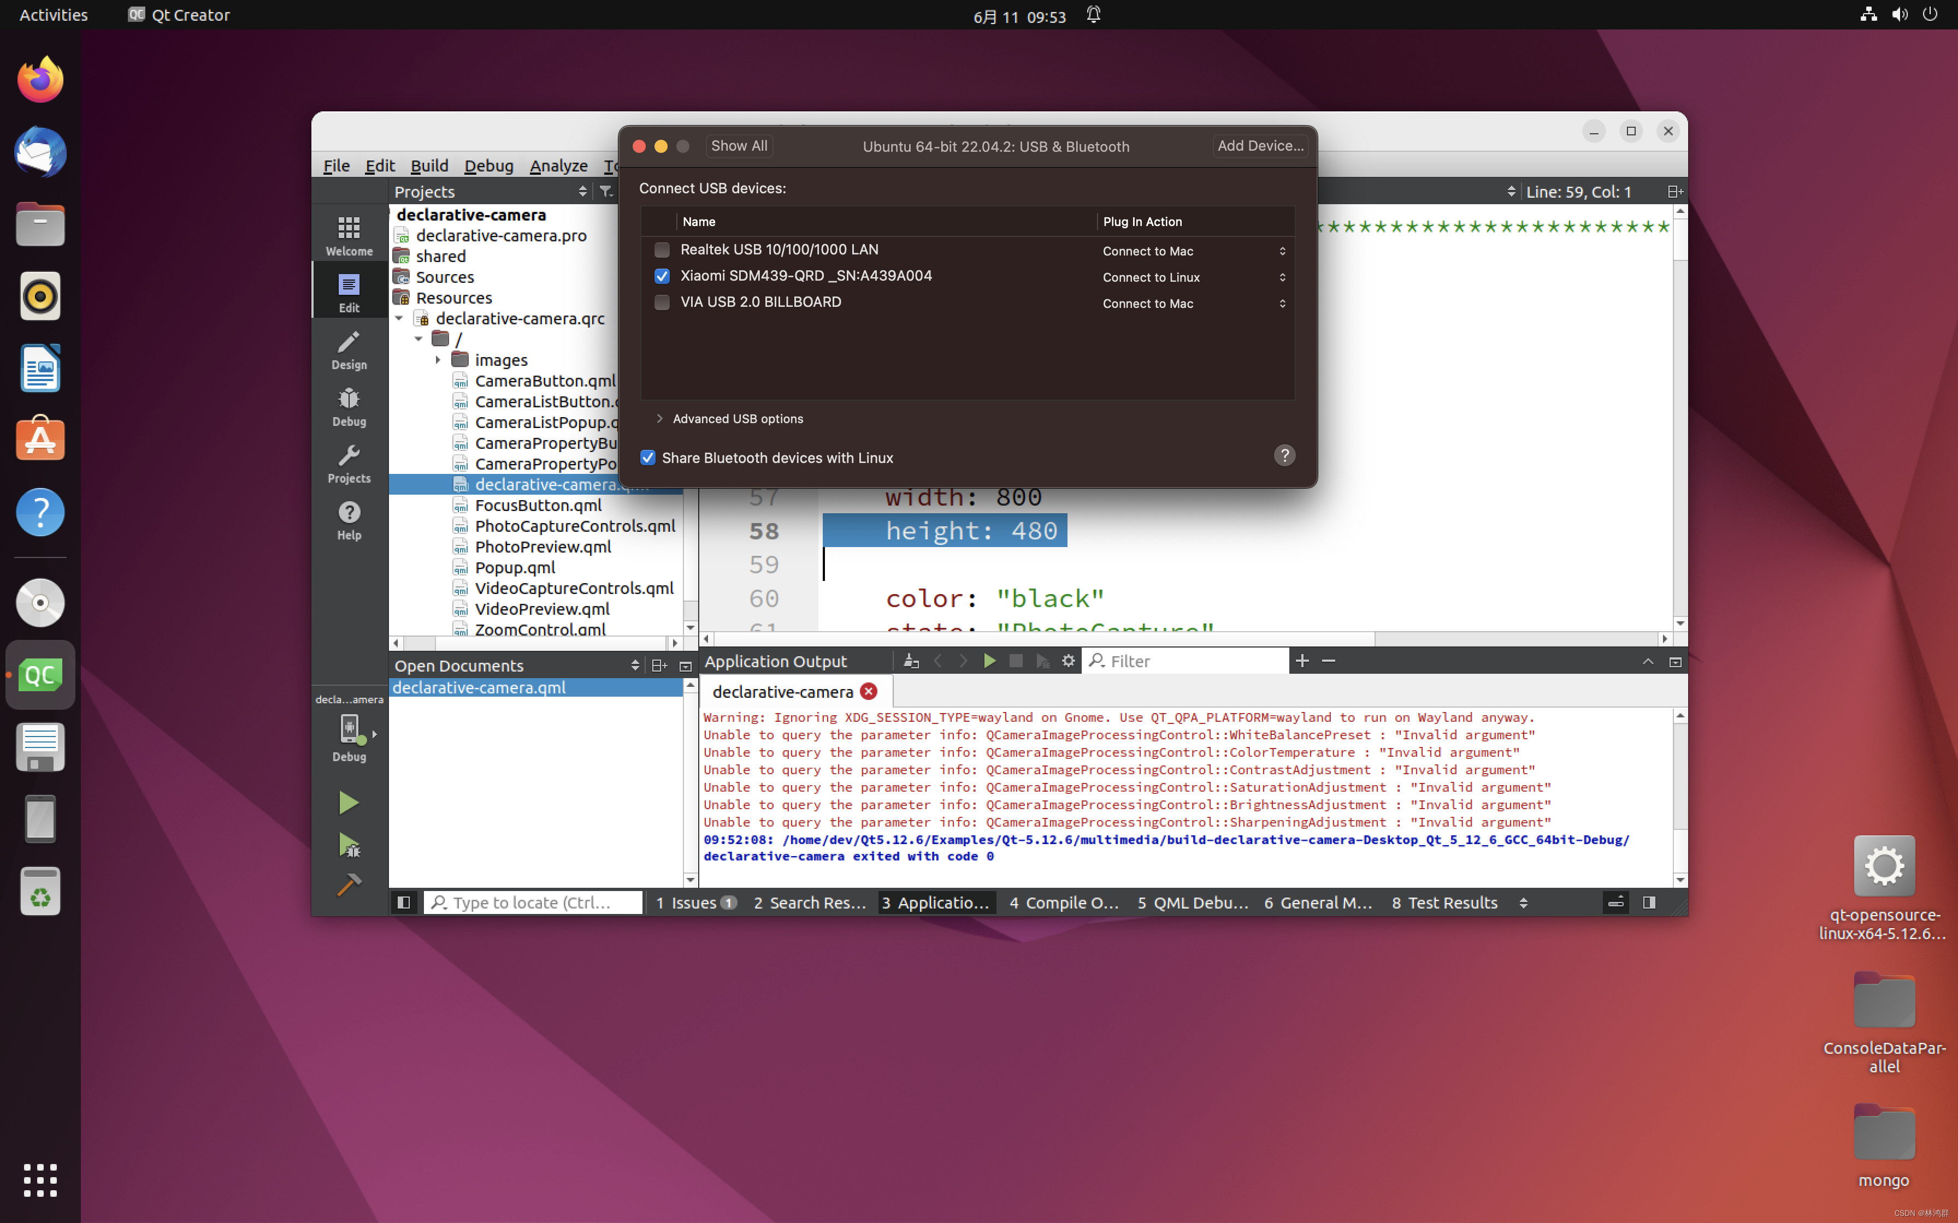This screenshot has width=1958, height=1223.
Task: Re-run application in output pane toolbar
Action: [989, 661]
